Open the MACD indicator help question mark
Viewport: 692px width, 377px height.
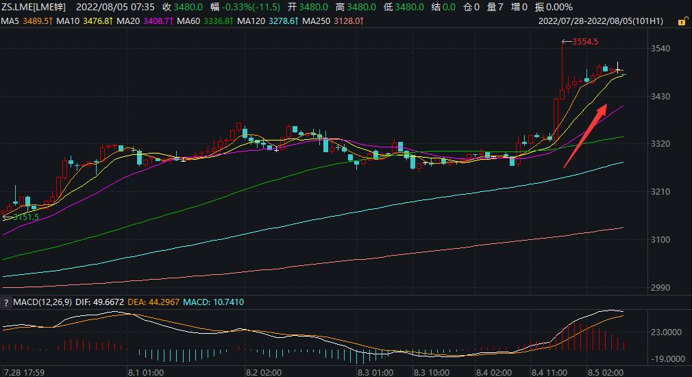[x=6, y=302]
